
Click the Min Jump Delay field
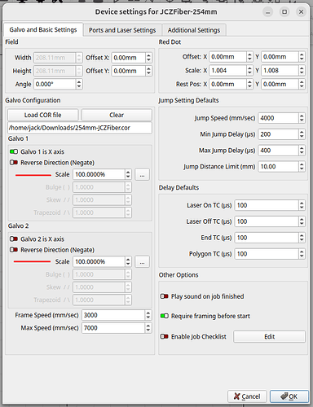(x=278, y=134)
